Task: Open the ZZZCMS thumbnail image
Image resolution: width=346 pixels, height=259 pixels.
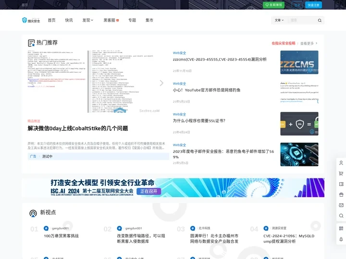Action: (x=299, y=62)
